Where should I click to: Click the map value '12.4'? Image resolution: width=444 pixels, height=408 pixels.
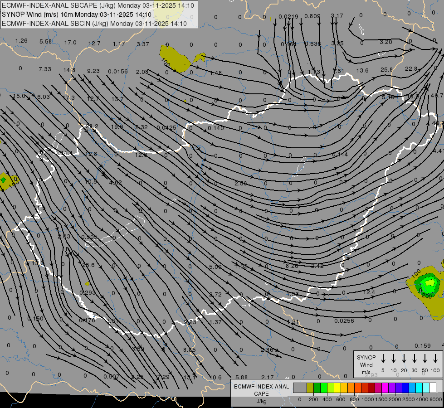[x=369, y=292]
